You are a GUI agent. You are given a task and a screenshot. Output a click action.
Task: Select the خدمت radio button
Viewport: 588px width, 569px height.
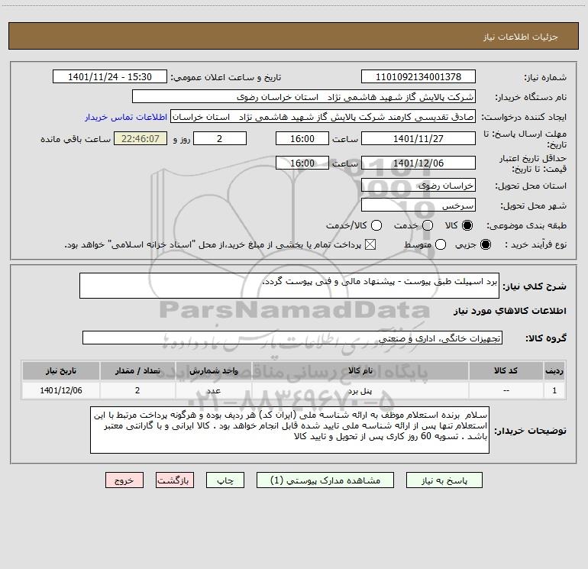(428, 225)
